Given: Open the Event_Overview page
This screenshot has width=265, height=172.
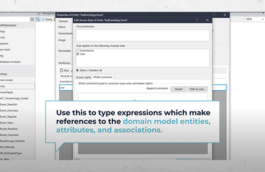Looking at the screenshot, I should point(9,111).
